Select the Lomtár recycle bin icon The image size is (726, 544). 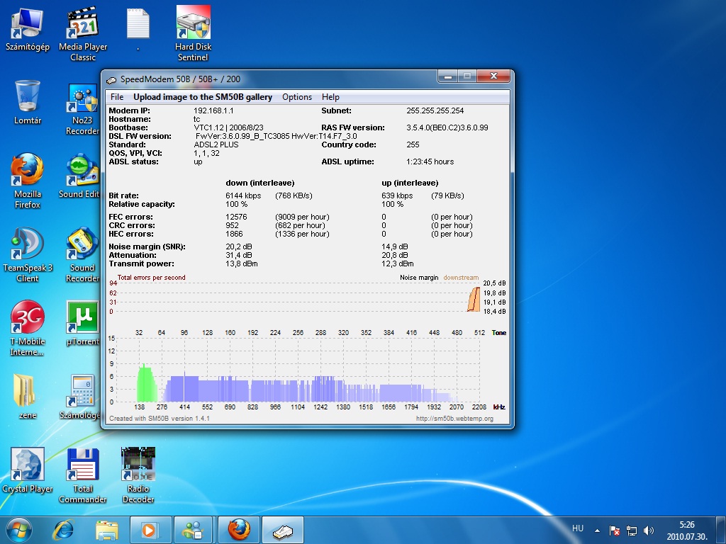(x=28, y=102)
